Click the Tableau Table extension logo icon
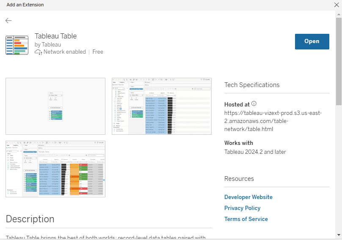 17,45
